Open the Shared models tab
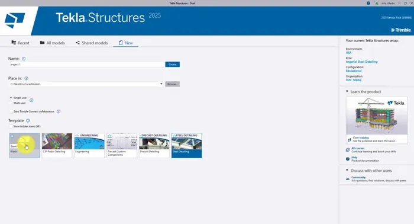The height and width of the screenshot is (224, 414). 92,43
